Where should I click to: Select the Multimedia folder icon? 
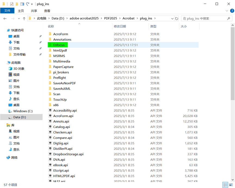(50, 61)
